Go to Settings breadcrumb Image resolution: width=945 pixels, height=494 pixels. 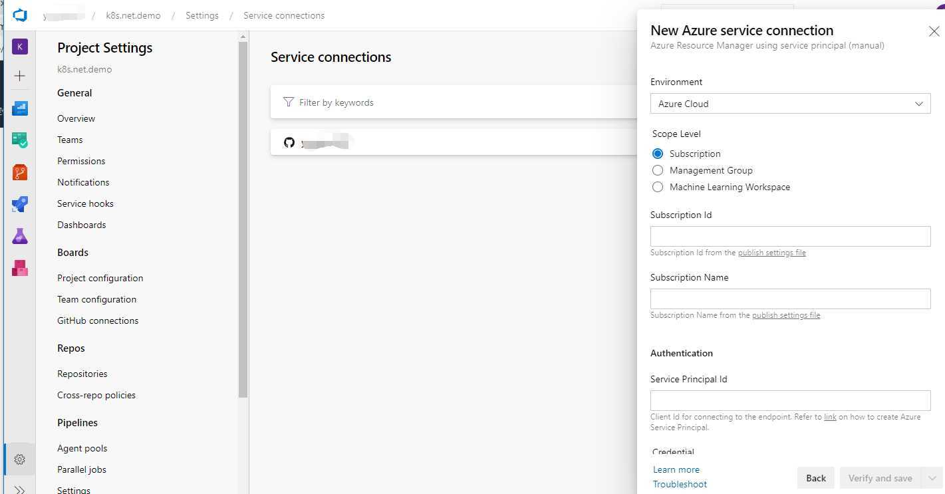[x=202, y=15]
